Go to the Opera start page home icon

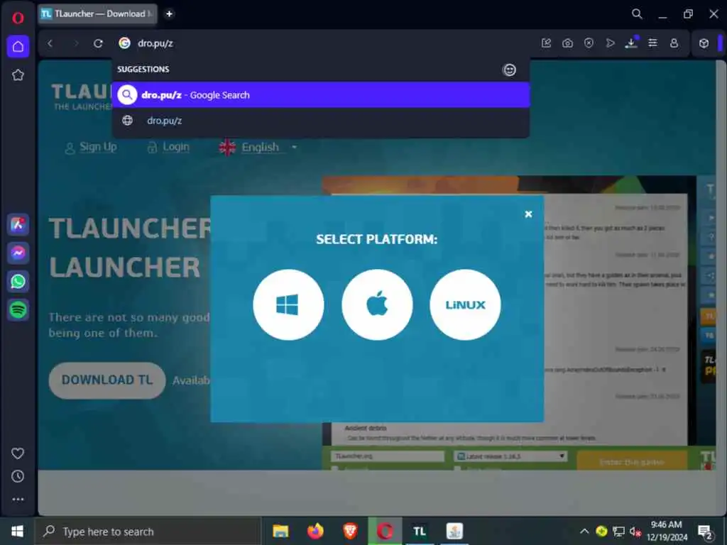point(18,46)
